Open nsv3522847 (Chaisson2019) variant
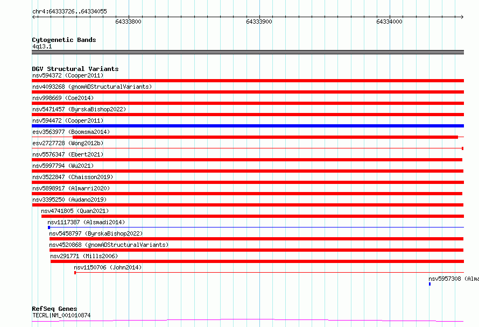The width and height of the screenshot is (479, 327). pyautogui.click(x=73, y=177)
